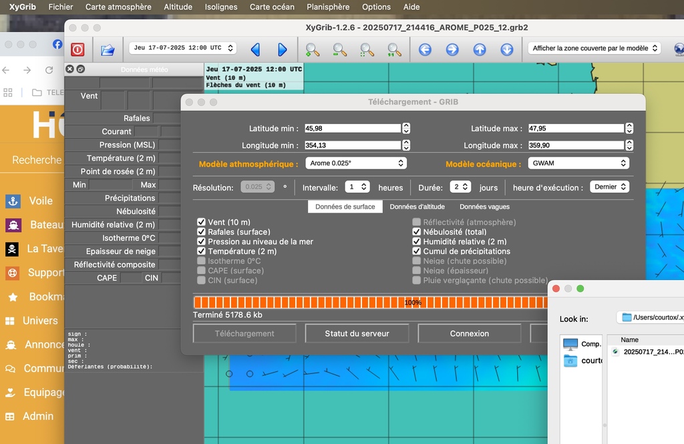
Task: Click the La Taverne skull icon in sidebar
Action: coord(12,249)
